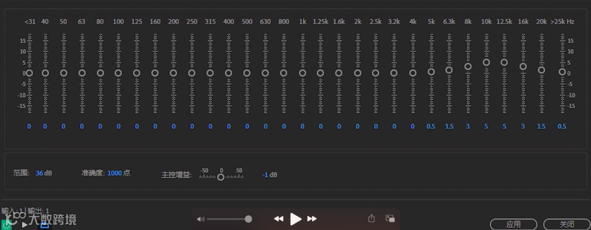Click the gain value 0 under 3.2k
Screen dimensions: 591x230
coord(394,127)
